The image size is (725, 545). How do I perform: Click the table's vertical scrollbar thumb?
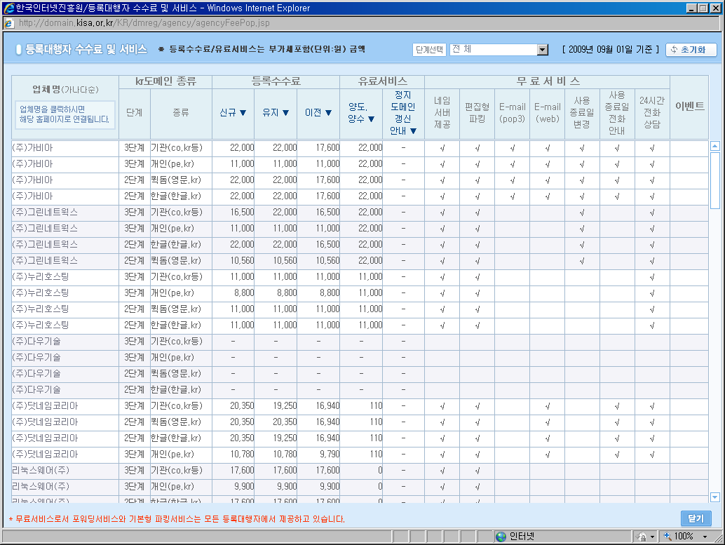point(714,180)
